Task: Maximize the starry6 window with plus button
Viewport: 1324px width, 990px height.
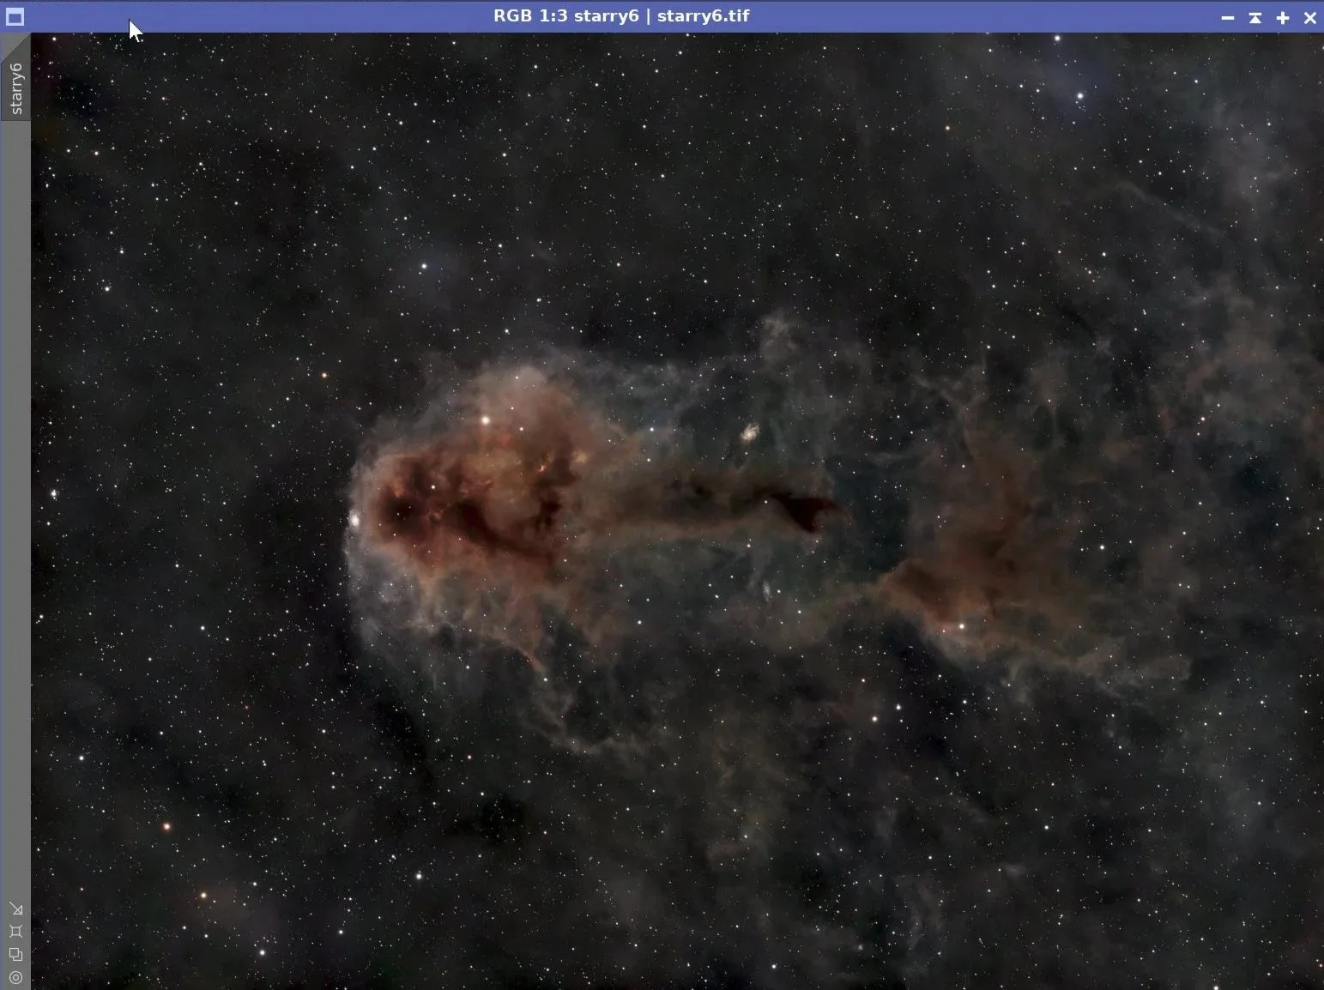Action: point(1283,17)
